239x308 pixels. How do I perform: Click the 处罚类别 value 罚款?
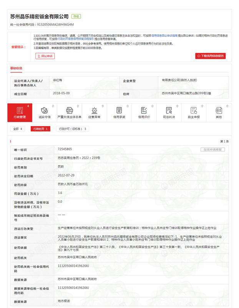pyautogui.click(x=61, y=167)
